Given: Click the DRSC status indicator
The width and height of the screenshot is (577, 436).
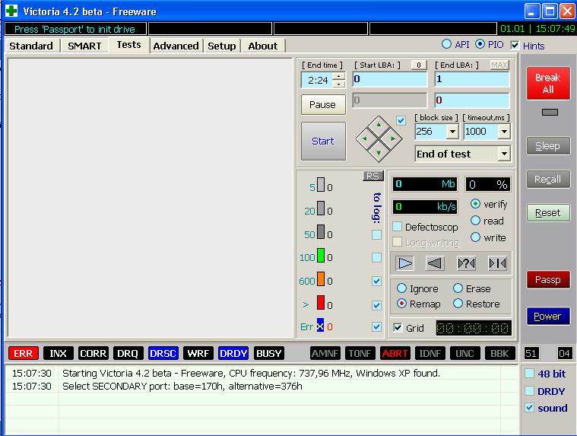Looking at the screenshot, I should 163,354.
